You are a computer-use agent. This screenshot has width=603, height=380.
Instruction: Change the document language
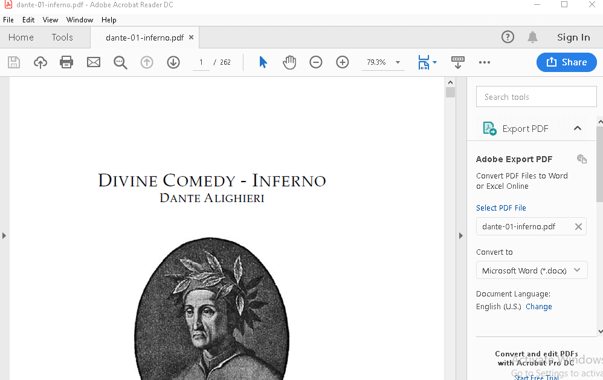tap(539, 306)
